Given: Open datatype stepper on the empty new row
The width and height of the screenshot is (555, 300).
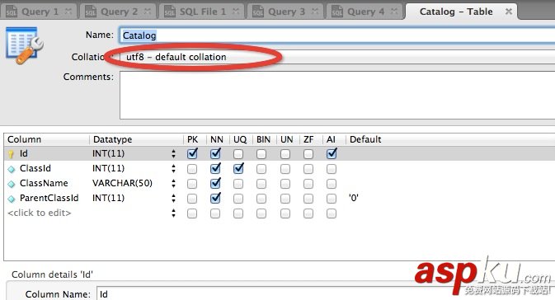Looking at the screenshot, I should pyautogui.click(x=173, y=213).
